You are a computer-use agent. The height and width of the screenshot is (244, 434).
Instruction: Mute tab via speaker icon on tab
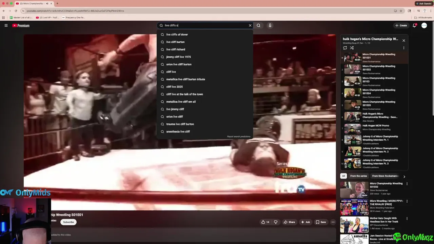coord(47,3)
